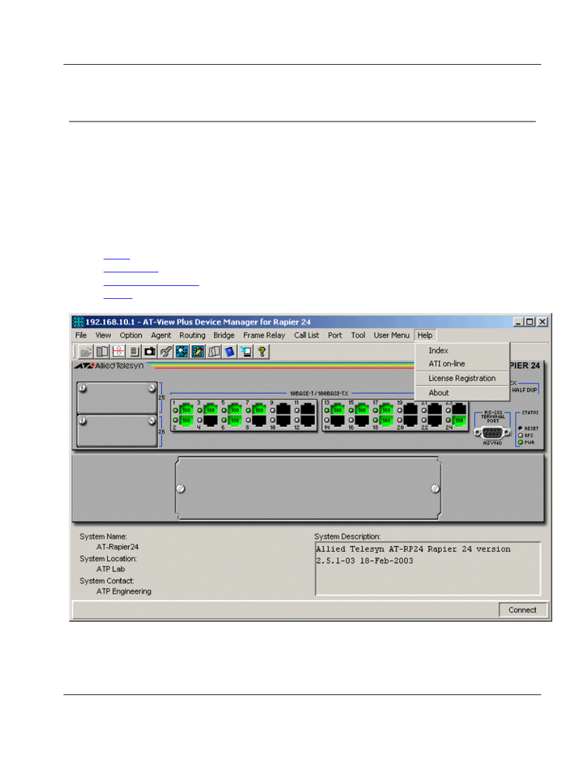This screenshot has height=761, width=588.
Task: Select port 19 on the switch panel
Action: pyautogui.click(x=410, y=409)
